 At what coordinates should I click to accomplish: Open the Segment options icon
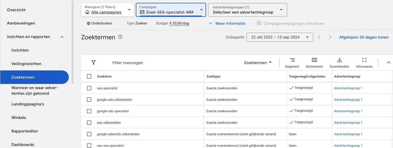[x=292, y=63]
